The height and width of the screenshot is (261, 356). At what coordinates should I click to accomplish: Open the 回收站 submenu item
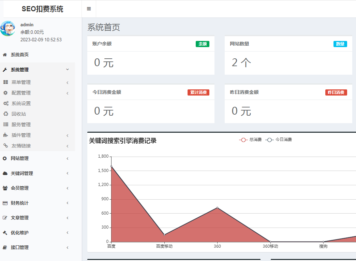tap(38, 114)
